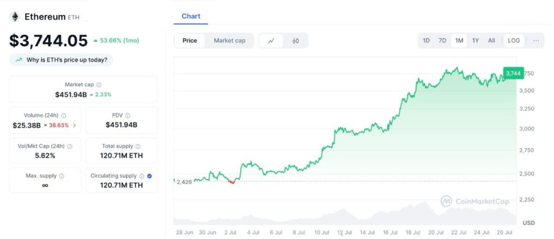Click the Ethereum diamond logo icon
554x239 pixels.
pos(15,17)
